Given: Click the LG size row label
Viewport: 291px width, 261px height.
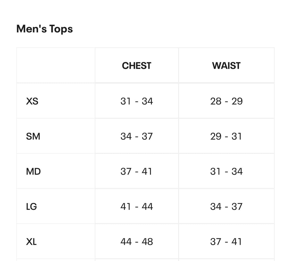Looking at the screenshot, I should coord(31,206).
